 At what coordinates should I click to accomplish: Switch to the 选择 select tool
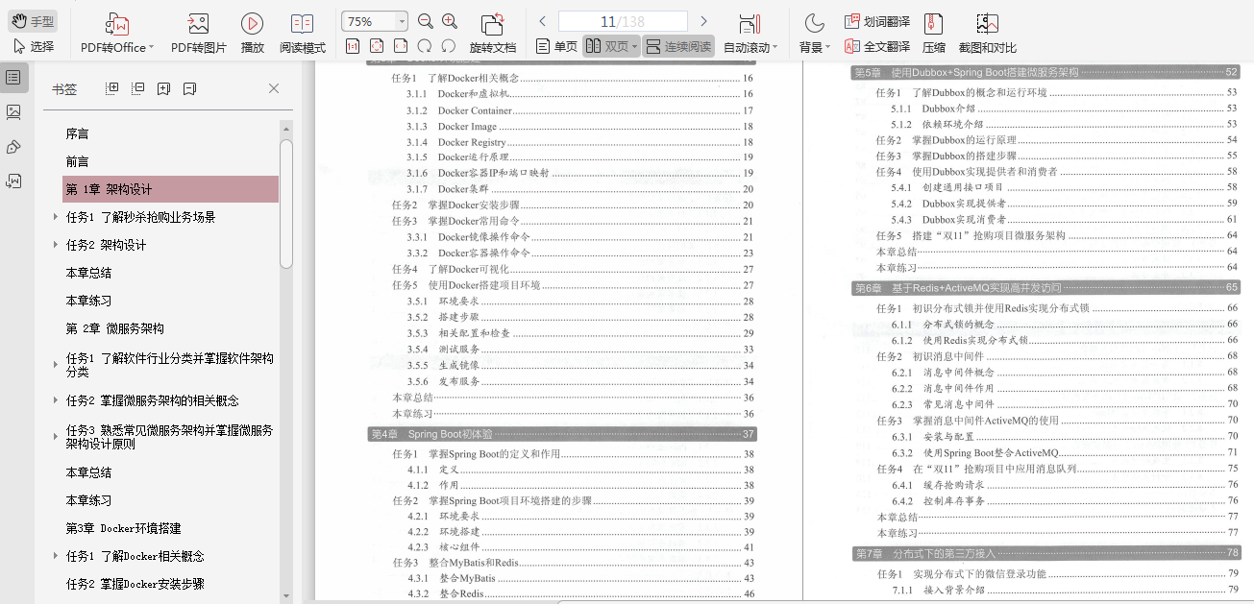coord(33,46)
